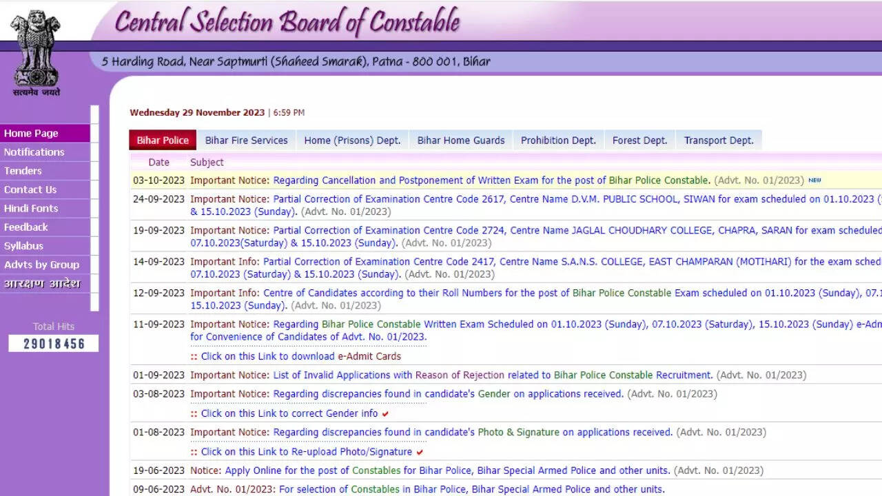The height and width of the screenshot is (496, 882).
Task: Open the Cancellation and Postponement of Written Exam notice
Action: (x=491, y=180)
